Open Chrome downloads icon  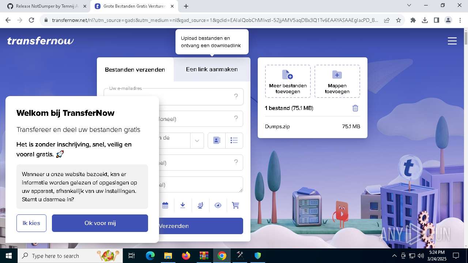[425, 20]
